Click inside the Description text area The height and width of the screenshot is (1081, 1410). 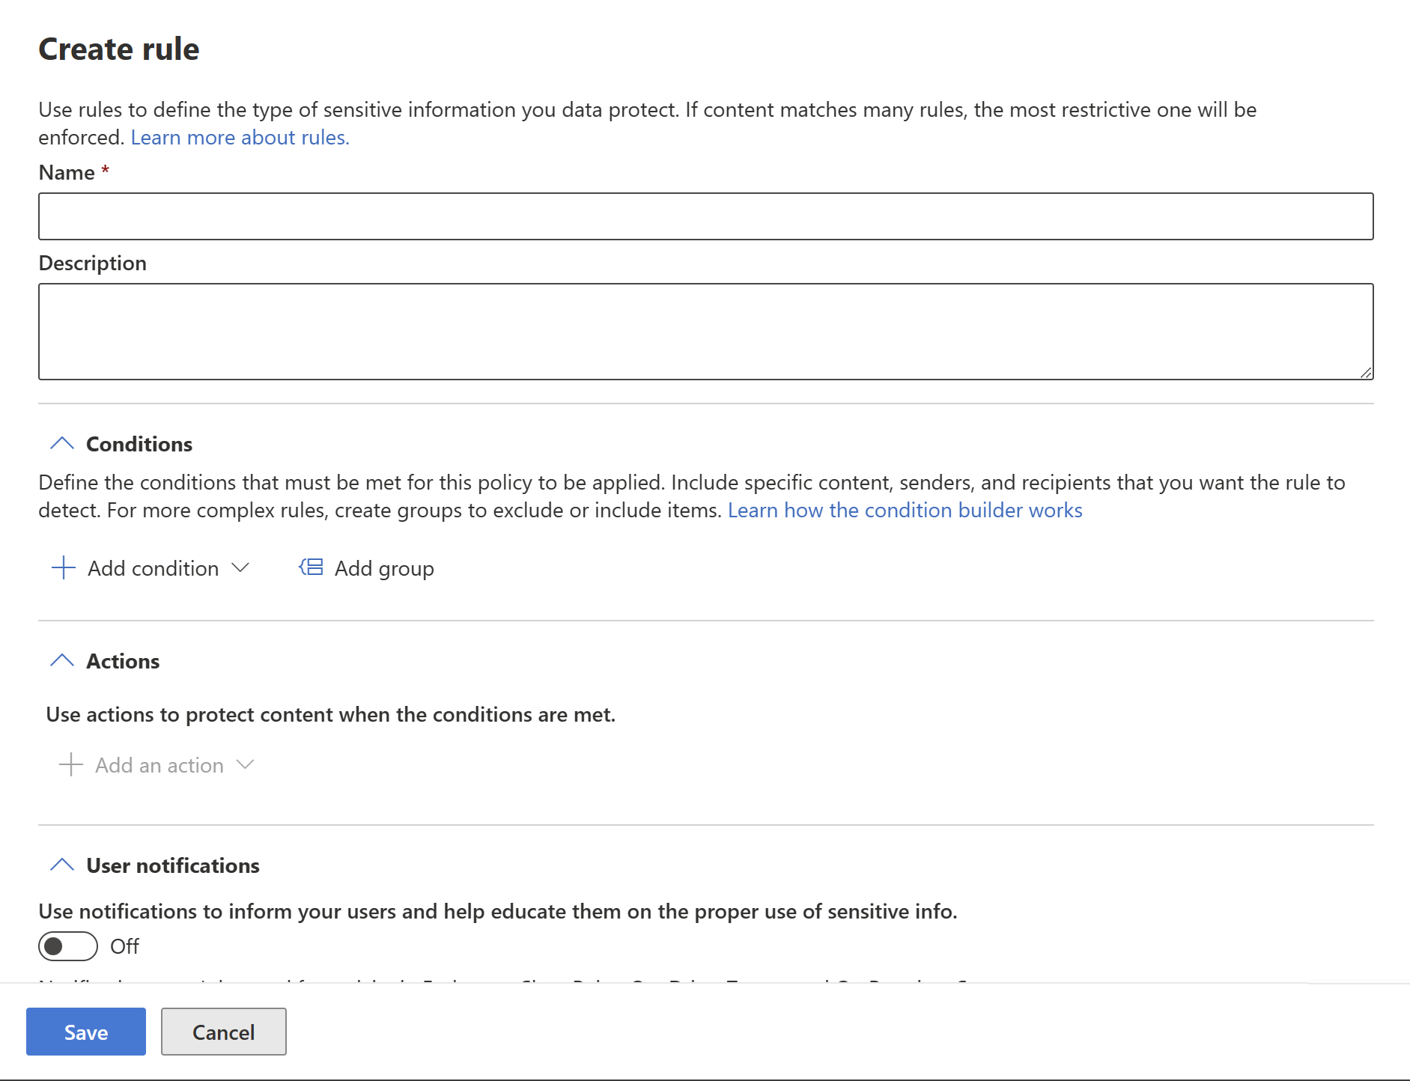705,331
